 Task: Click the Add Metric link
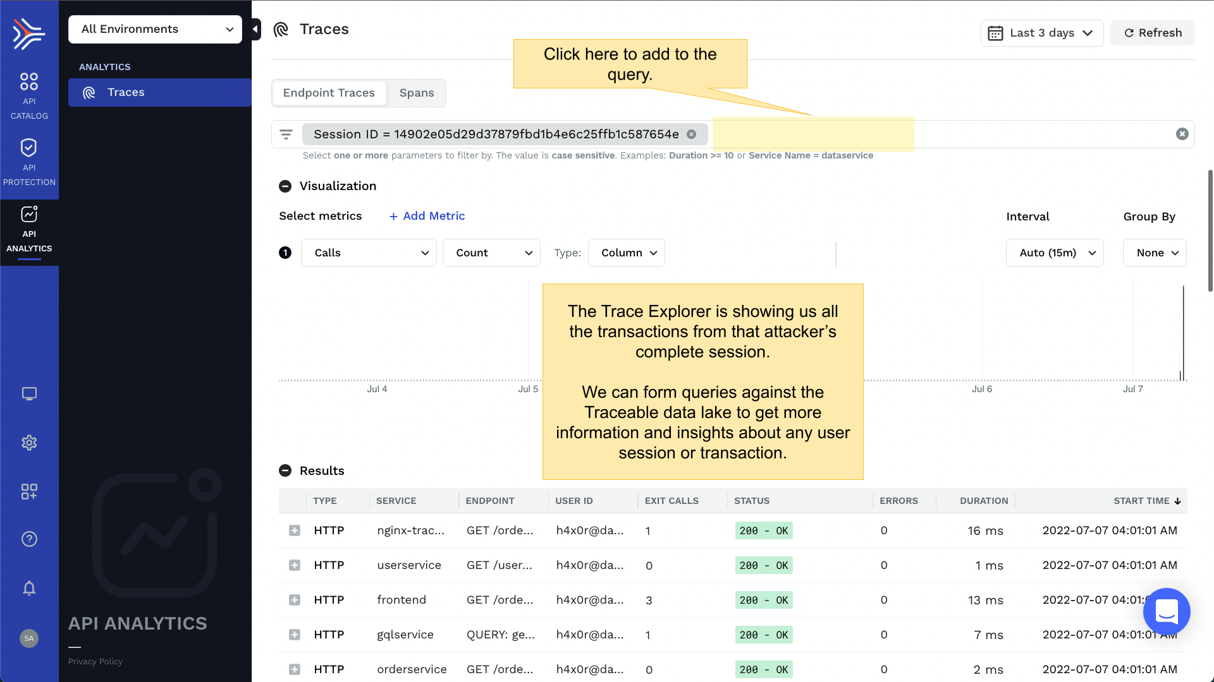tap(427, 216)
